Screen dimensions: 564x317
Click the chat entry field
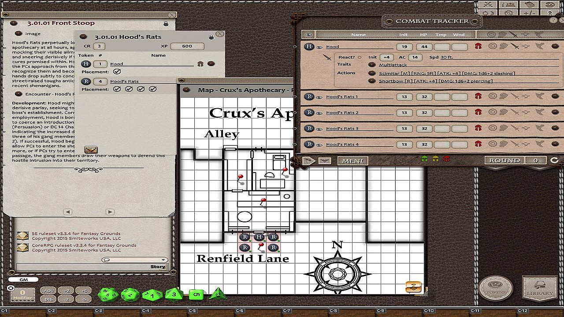(x=93, y=267)
